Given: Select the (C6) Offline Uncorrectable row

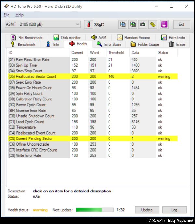Looking at the screenshot, I should [x=93, y=144].
